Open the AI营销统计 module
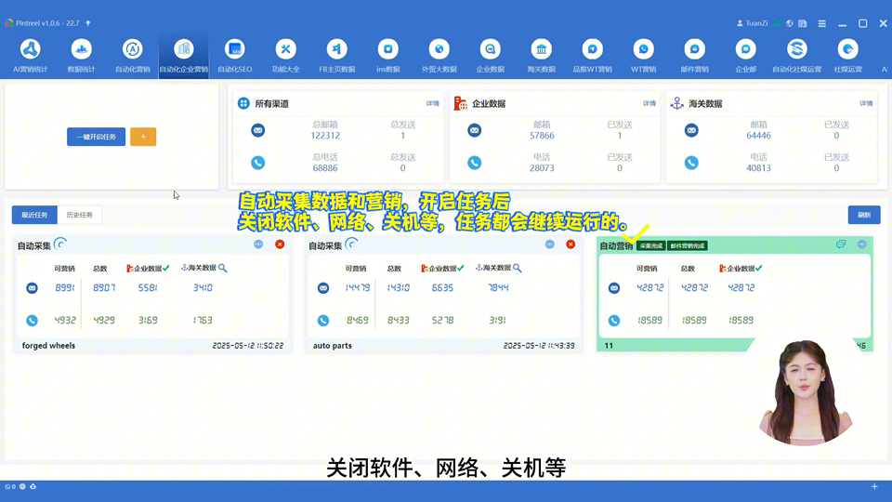 (x=30, y=56)
